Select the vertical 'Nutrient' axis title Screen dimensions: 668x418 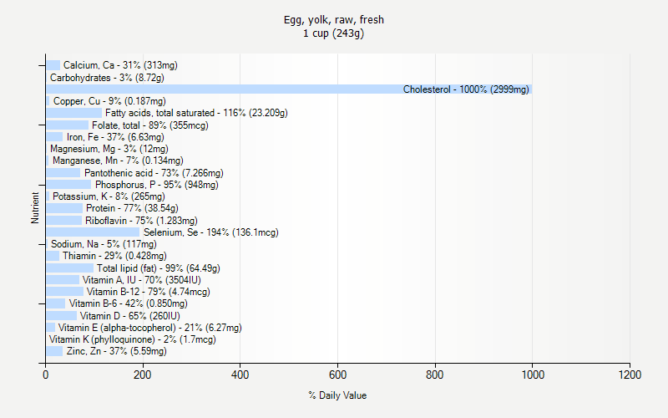click(x=35, y=207)
